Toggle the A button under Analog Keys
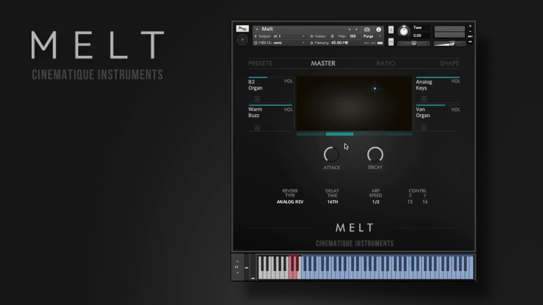Viewport: 543px width, 305px height. tap(424, 99)
